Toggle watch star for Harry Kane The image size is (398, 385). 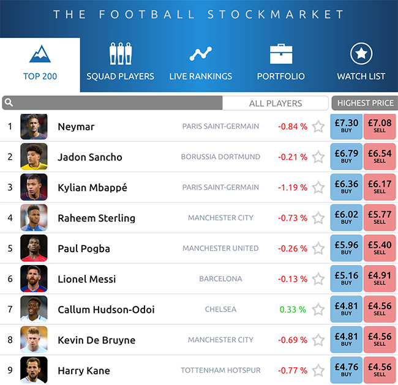318,370
